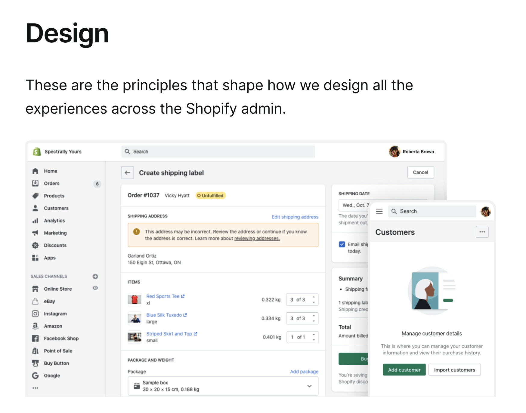The width and height of the screenshot is (526, 413).
Task: Open the Analytics section
Action: click(x=36, y=220)
